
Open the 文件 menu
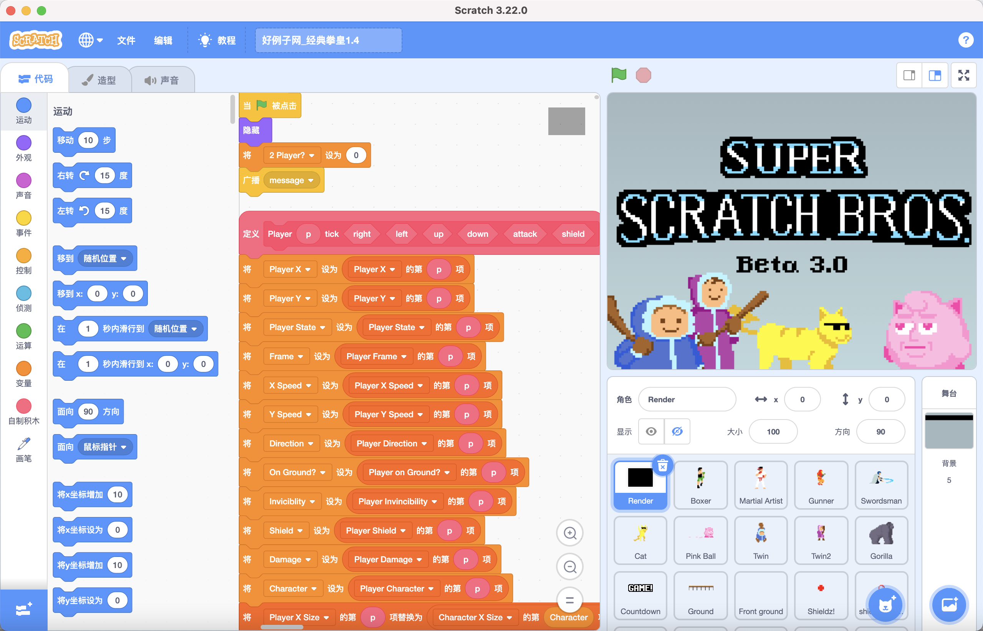[x=126, y=40]
